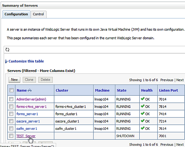Viewport: 185px width, 147px height.
Task: Click the New server button
Action: [14, 80]
